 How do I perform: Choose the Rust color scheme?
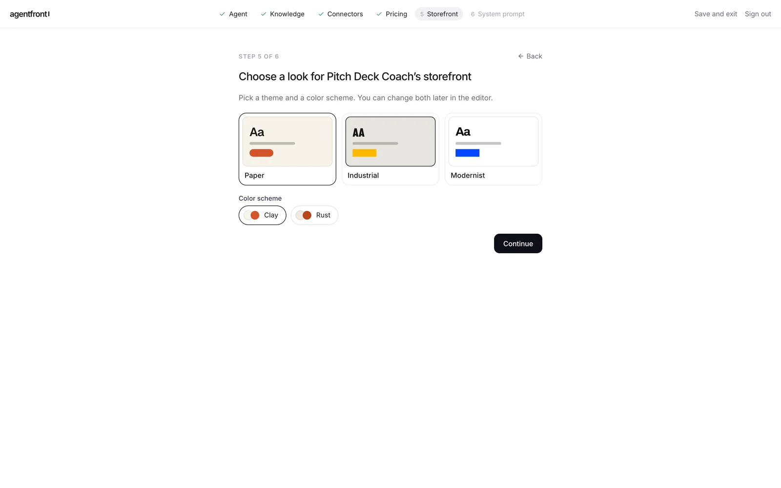click(x=314, y=215)
